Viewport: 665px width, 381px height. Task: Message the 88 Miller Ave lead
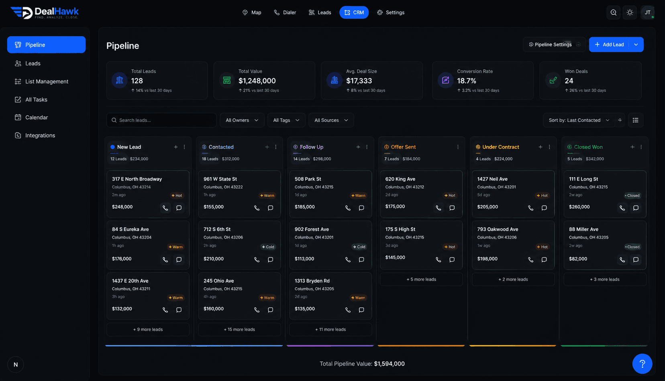coord(636,259)
